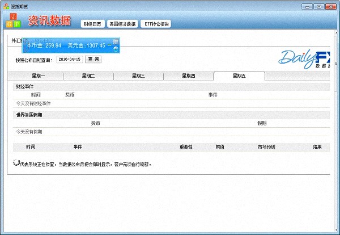Click the round plus button on the gold widget
The image size is (340, 235).
(116, 49)
